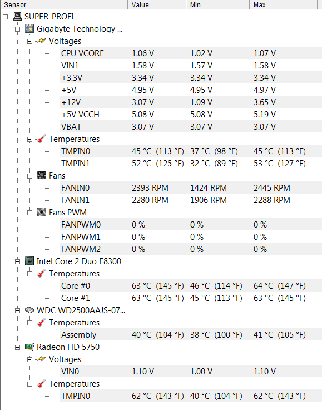Click the Gigabyte Technology motherboard icon
The image size is (322, 410).
tap(29, 29)
